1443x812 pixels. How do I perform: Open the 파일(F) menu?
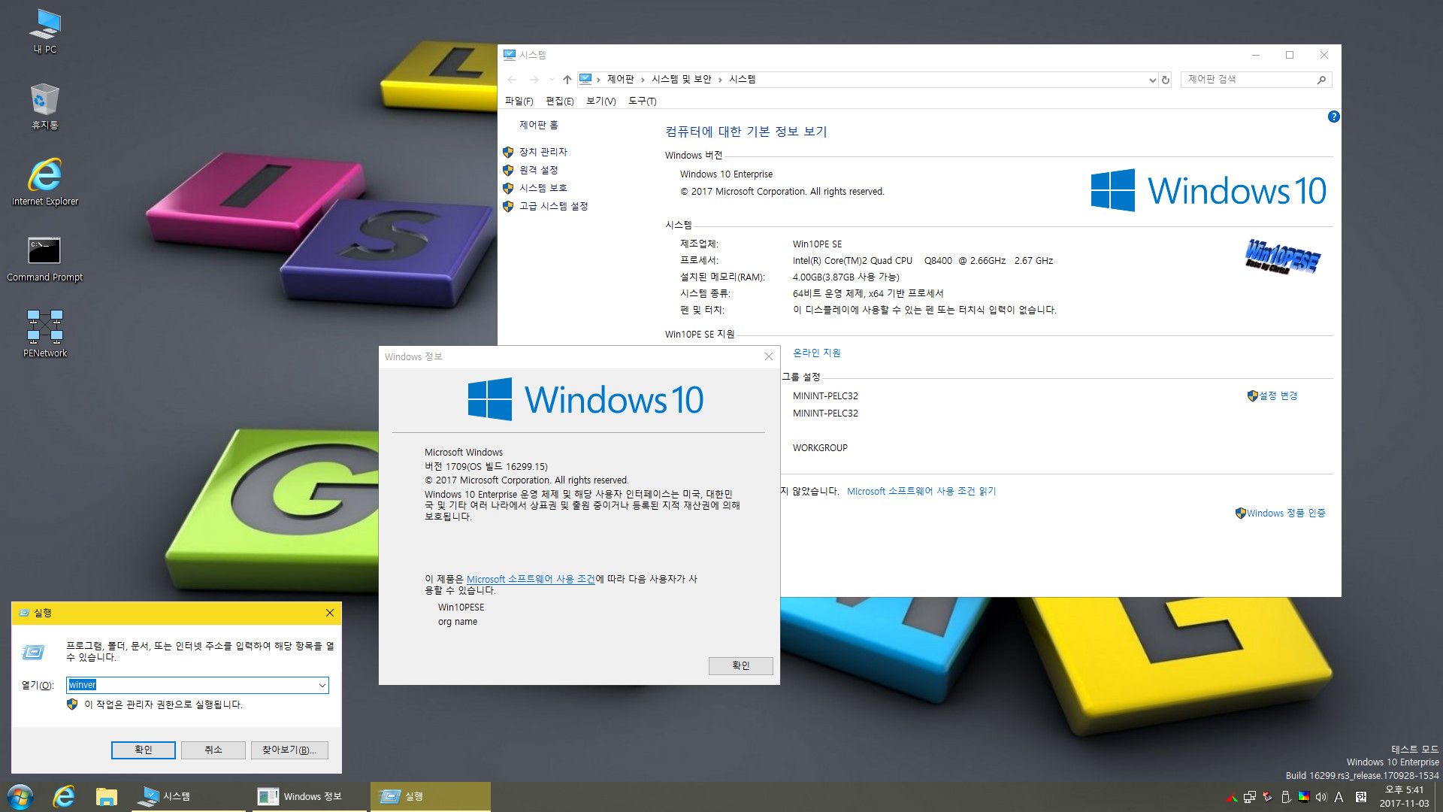click(519, 101)
